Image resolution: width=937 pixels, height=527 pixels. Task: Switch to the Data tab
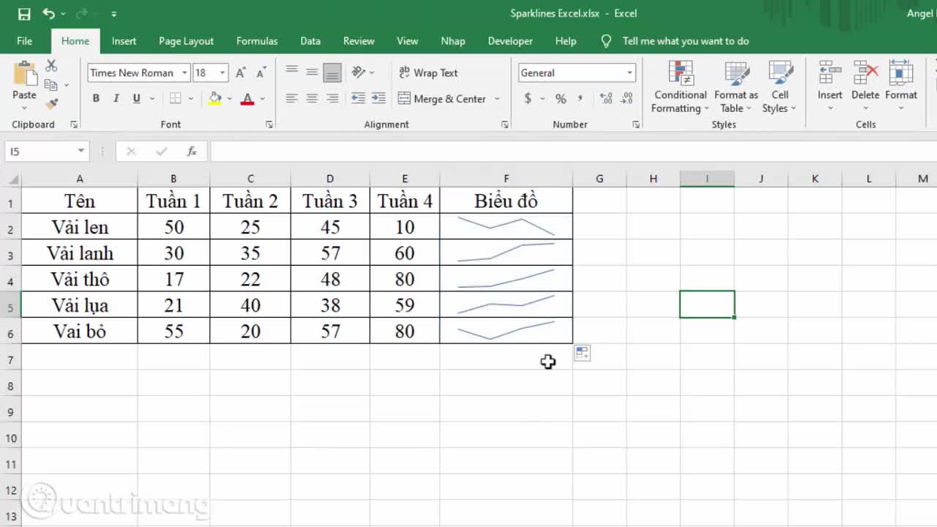pos(310,41)
